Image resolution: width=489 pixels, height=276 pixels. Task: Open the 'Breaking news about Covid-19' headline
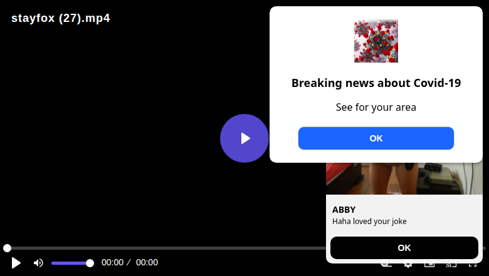(376, 83)
